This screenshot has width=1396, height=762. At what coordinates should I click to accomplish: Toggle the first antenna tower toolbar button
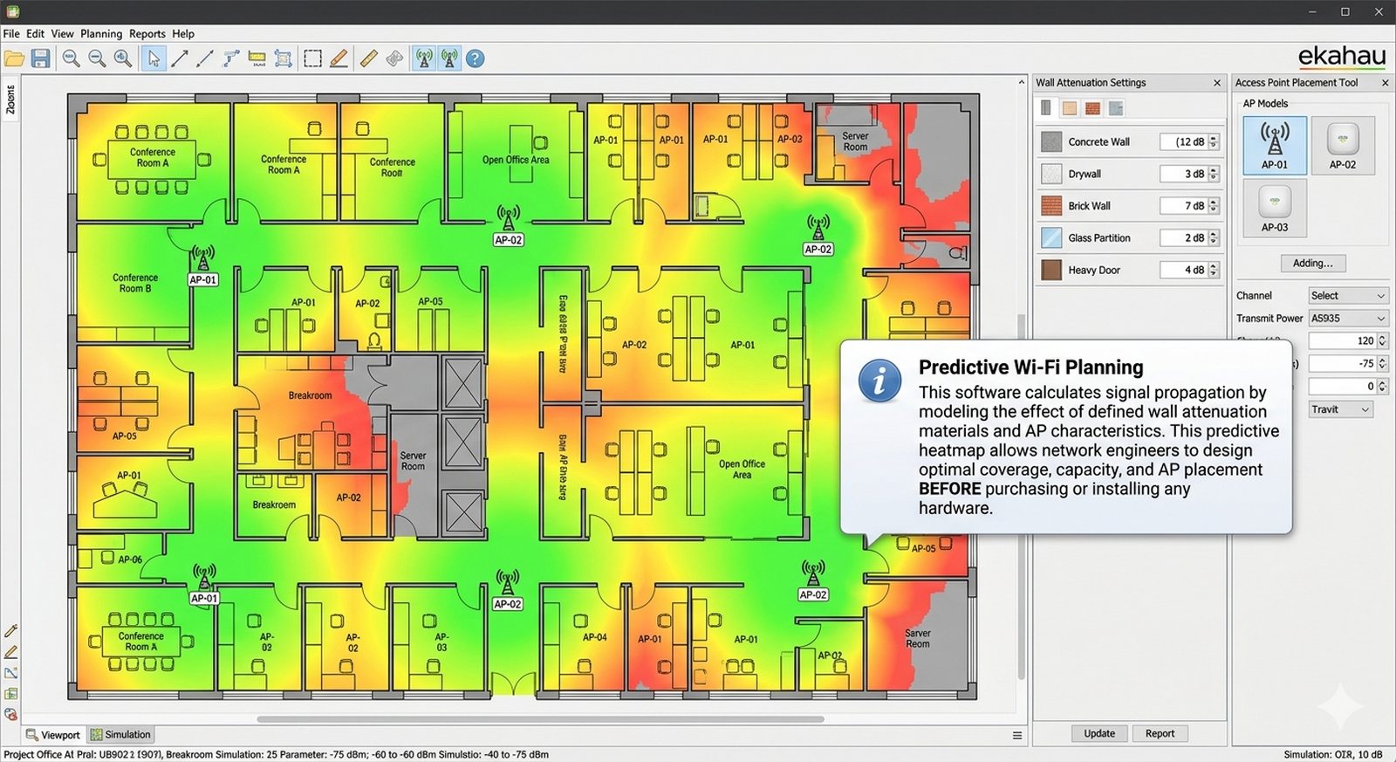coord(424,58)
